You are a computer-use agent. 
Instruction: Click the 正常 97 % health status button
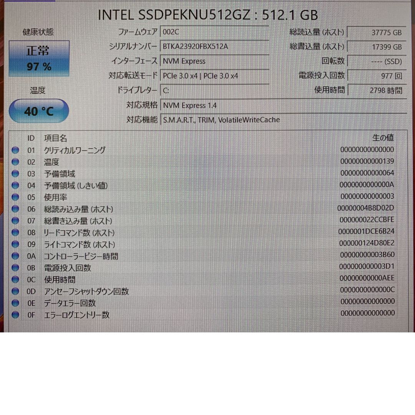point(39,58)
